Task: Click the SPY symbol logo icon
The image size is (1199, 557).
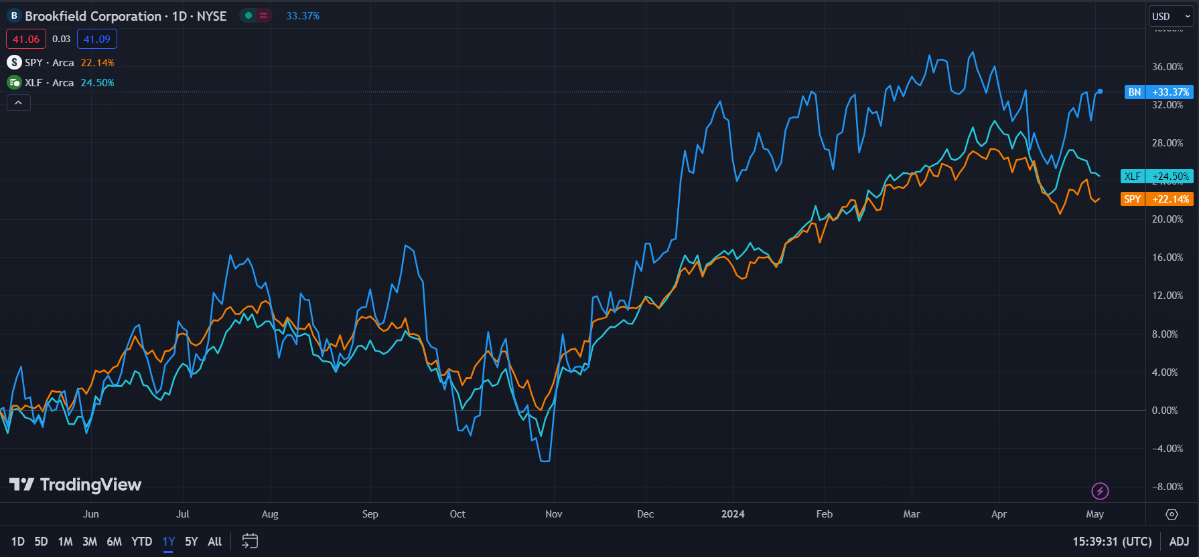Action: (x=14, y=62)
